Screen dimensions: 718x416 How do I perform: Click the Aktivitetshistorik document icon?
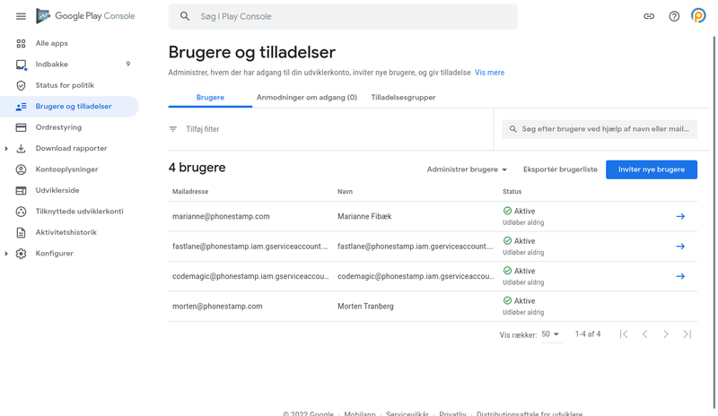[21, 232]
